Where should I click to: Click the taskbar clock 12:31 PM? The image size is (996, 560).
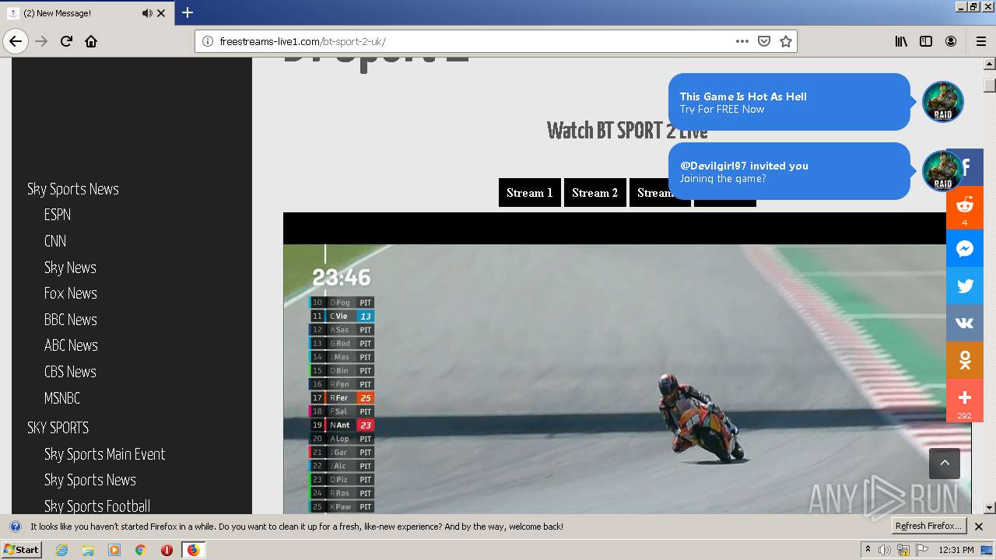[x=956, y=550]
